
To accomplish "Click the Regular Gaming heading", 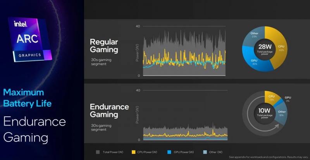I will (x=104, y=46).
